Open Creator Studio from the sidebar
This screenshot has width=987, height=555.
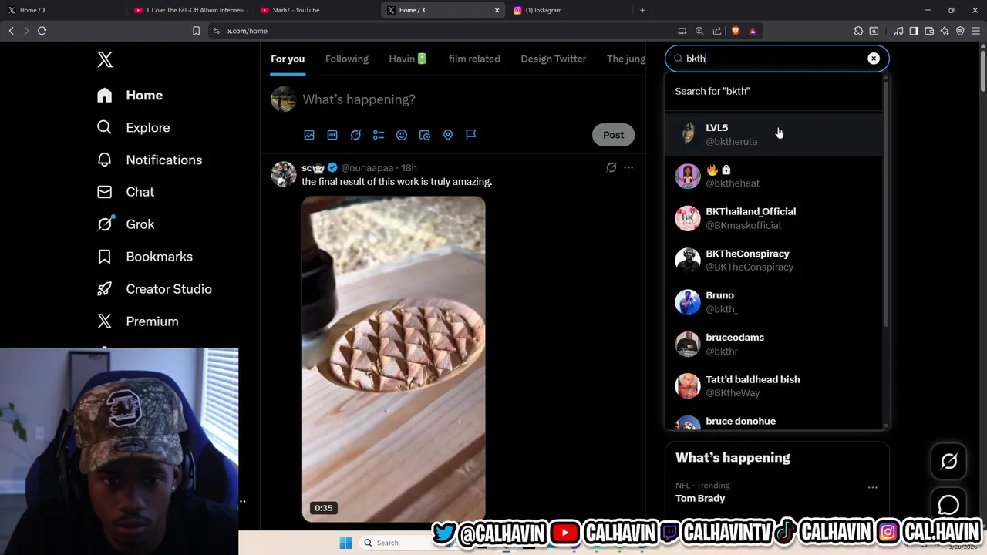[153, 289]
